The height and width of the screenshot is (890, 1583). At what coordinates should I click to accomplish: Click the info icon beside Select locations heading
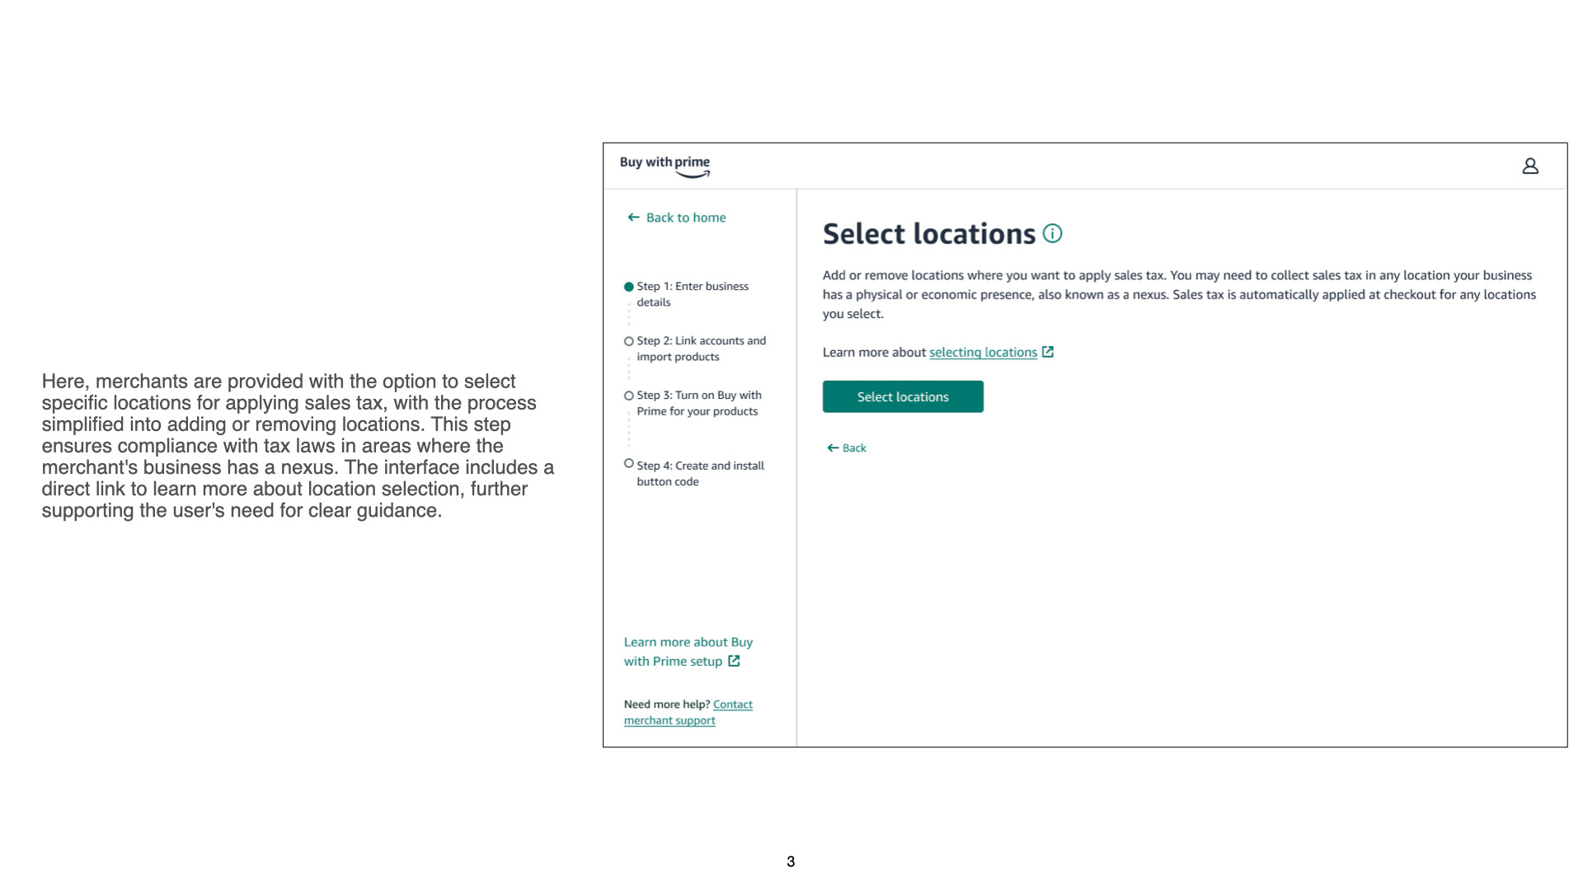pos(1052,233)
